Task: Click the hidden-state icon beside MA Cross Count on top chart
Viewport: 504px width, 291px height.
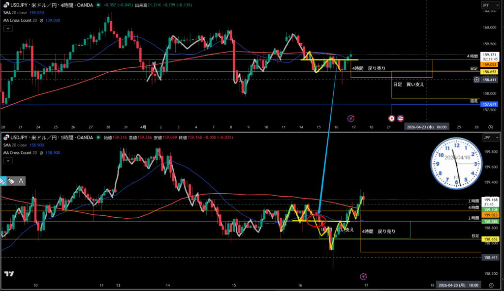Action: coord(42,20)
